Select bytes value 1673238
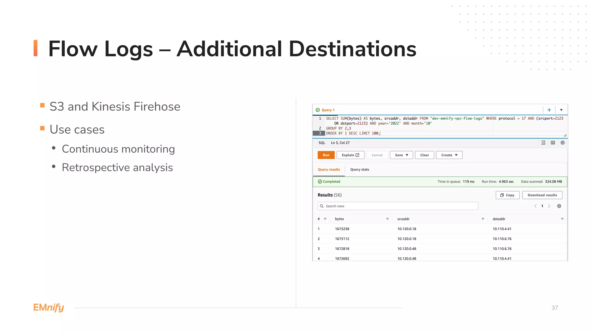 click(x=342, y=229)
